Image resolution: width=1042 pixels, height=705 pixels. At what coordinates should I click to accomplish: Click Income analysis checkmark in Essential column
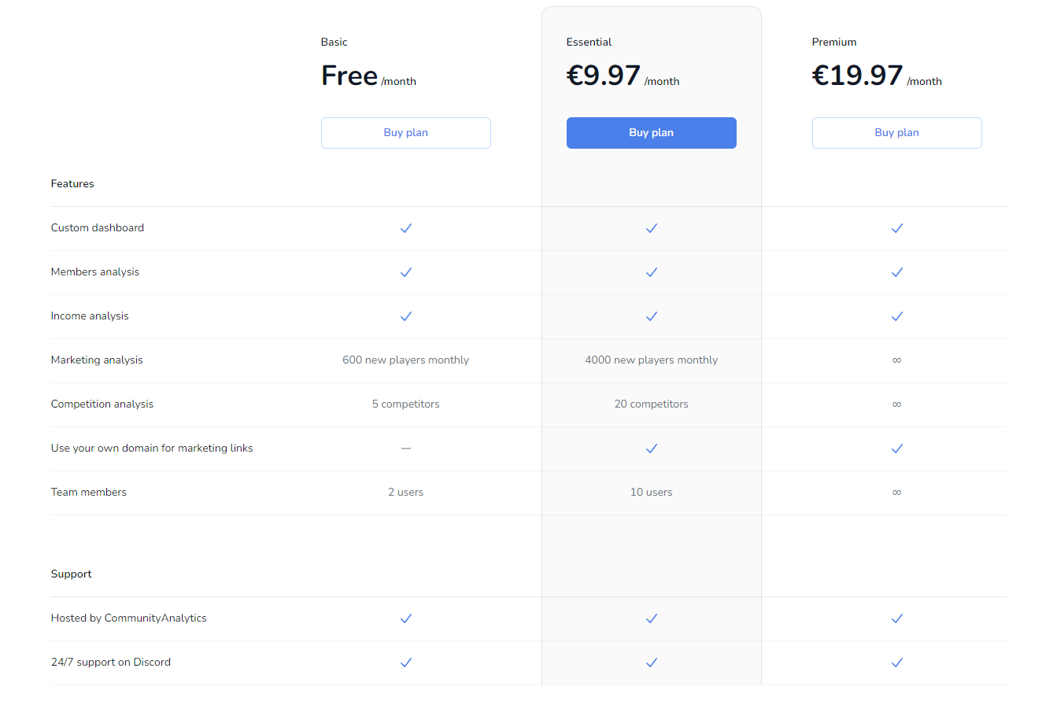(x=652, y=316)
